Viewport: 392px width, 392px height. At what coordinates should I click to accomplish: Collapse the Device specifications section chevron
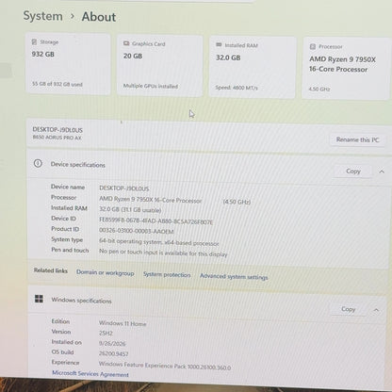coord(382,171)
